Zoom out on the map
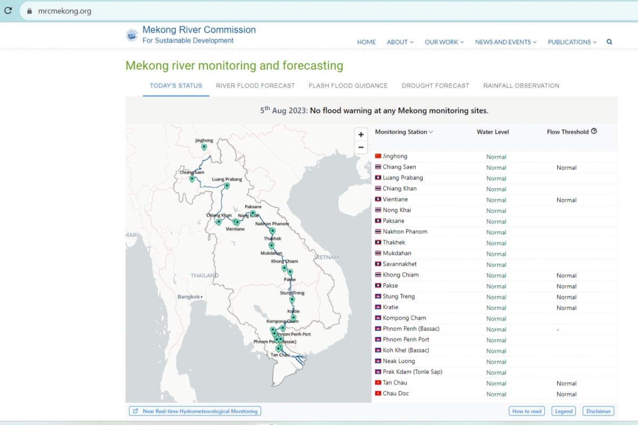This screenshot has height=425, width=638. pos(361,148)
